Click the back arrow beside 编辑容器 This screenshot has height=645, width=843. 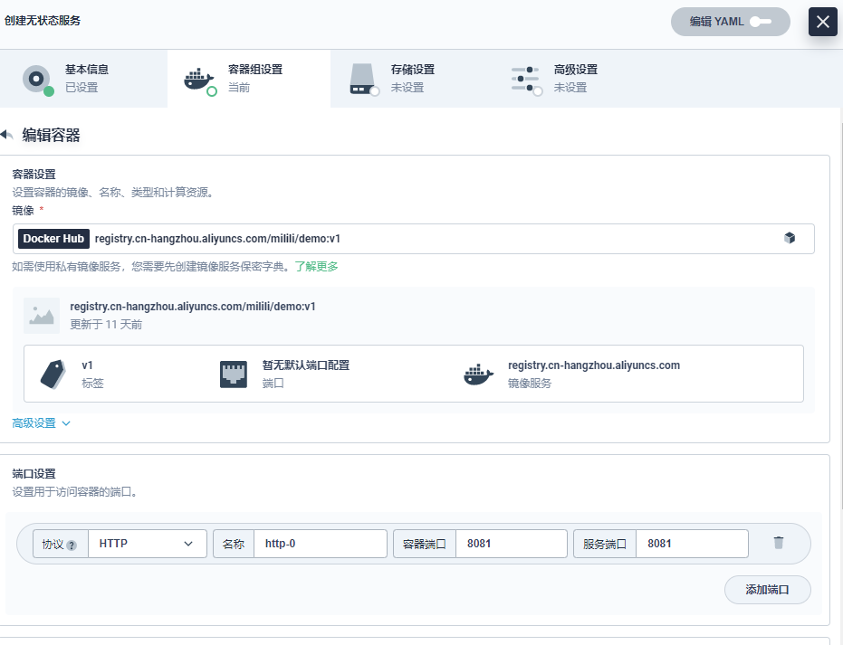tap(6, 135)
